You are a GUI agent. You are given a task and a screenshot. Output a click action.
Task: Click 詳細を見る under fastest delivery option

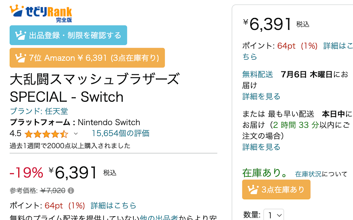point(261,147)
